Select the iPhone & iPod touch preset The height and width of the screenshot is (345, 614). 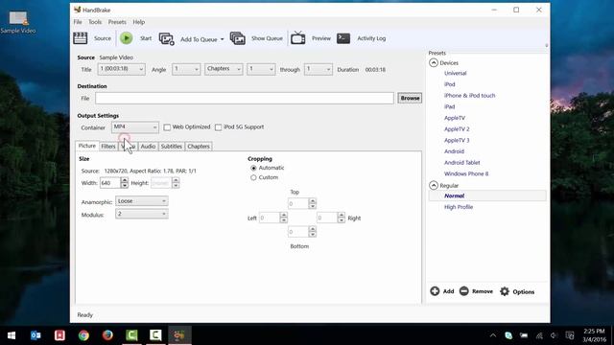[469, 96]
